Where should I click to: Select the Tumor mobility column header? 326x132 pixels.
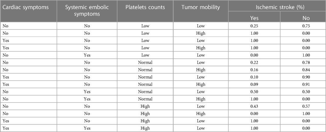click(x=201, y=7)
